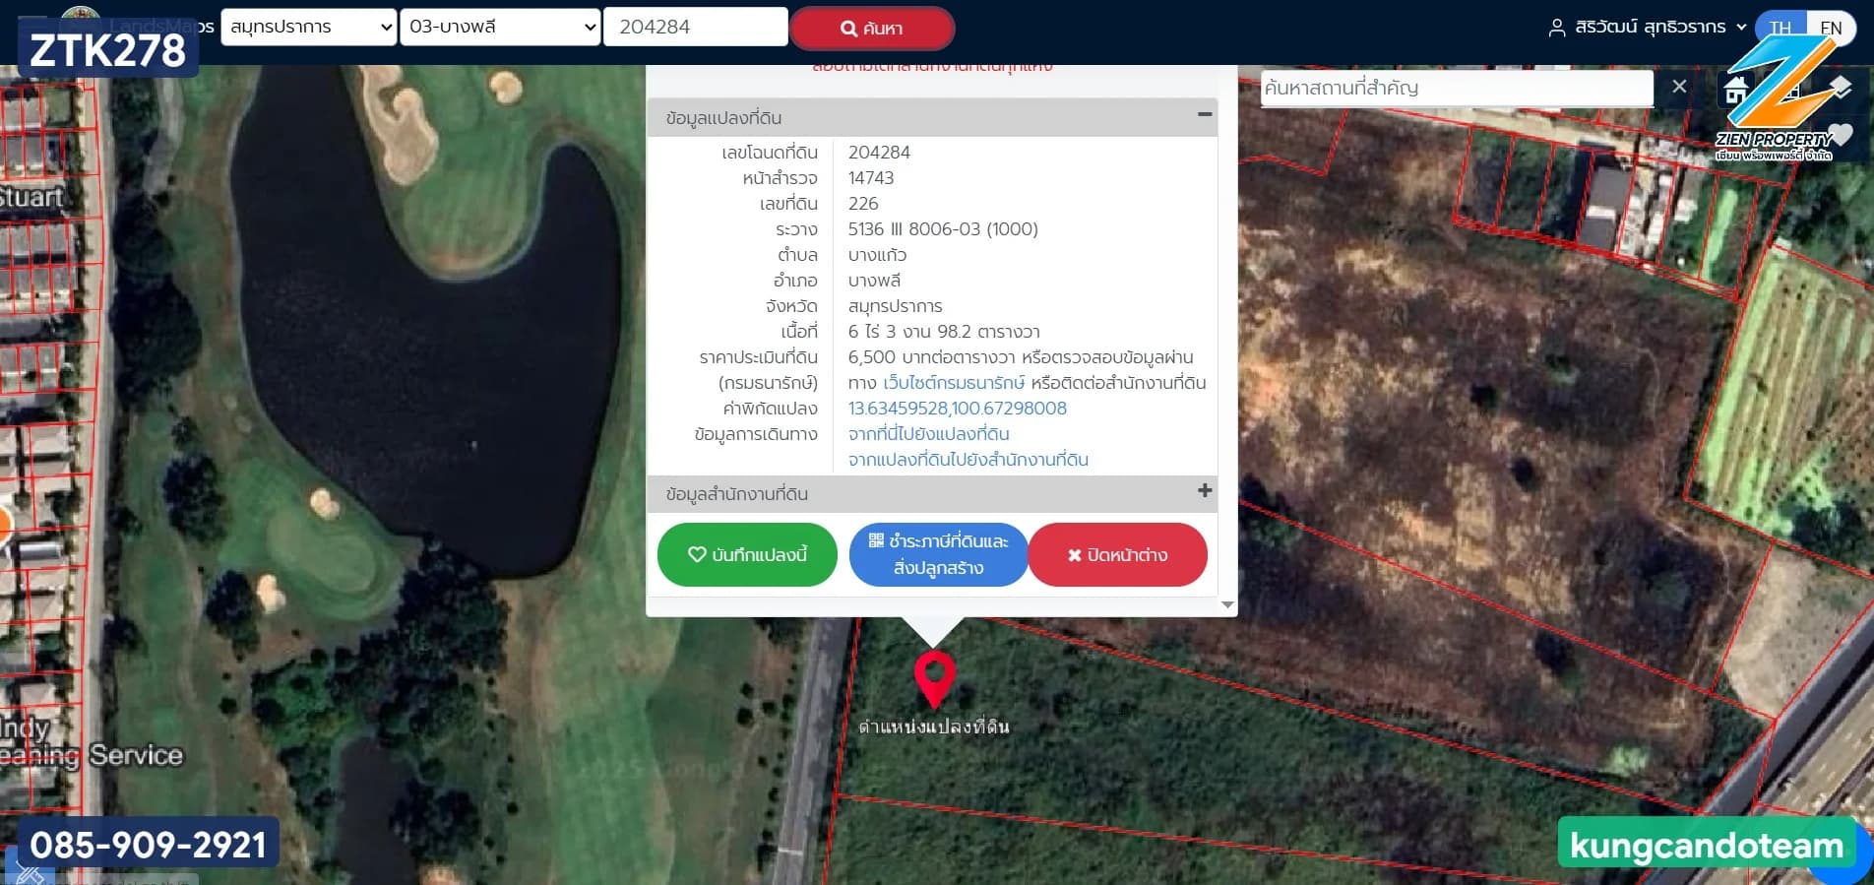Switch language to TH

[1780, 28]
